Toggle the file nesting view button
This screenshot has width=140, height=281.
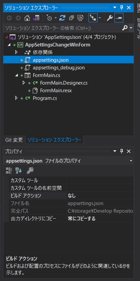[93, 18]
